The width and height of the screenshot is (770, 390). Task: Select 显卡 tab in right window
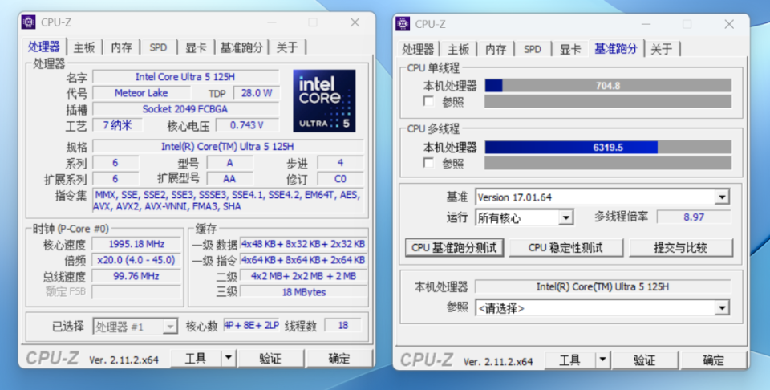[x=570, y=49]
